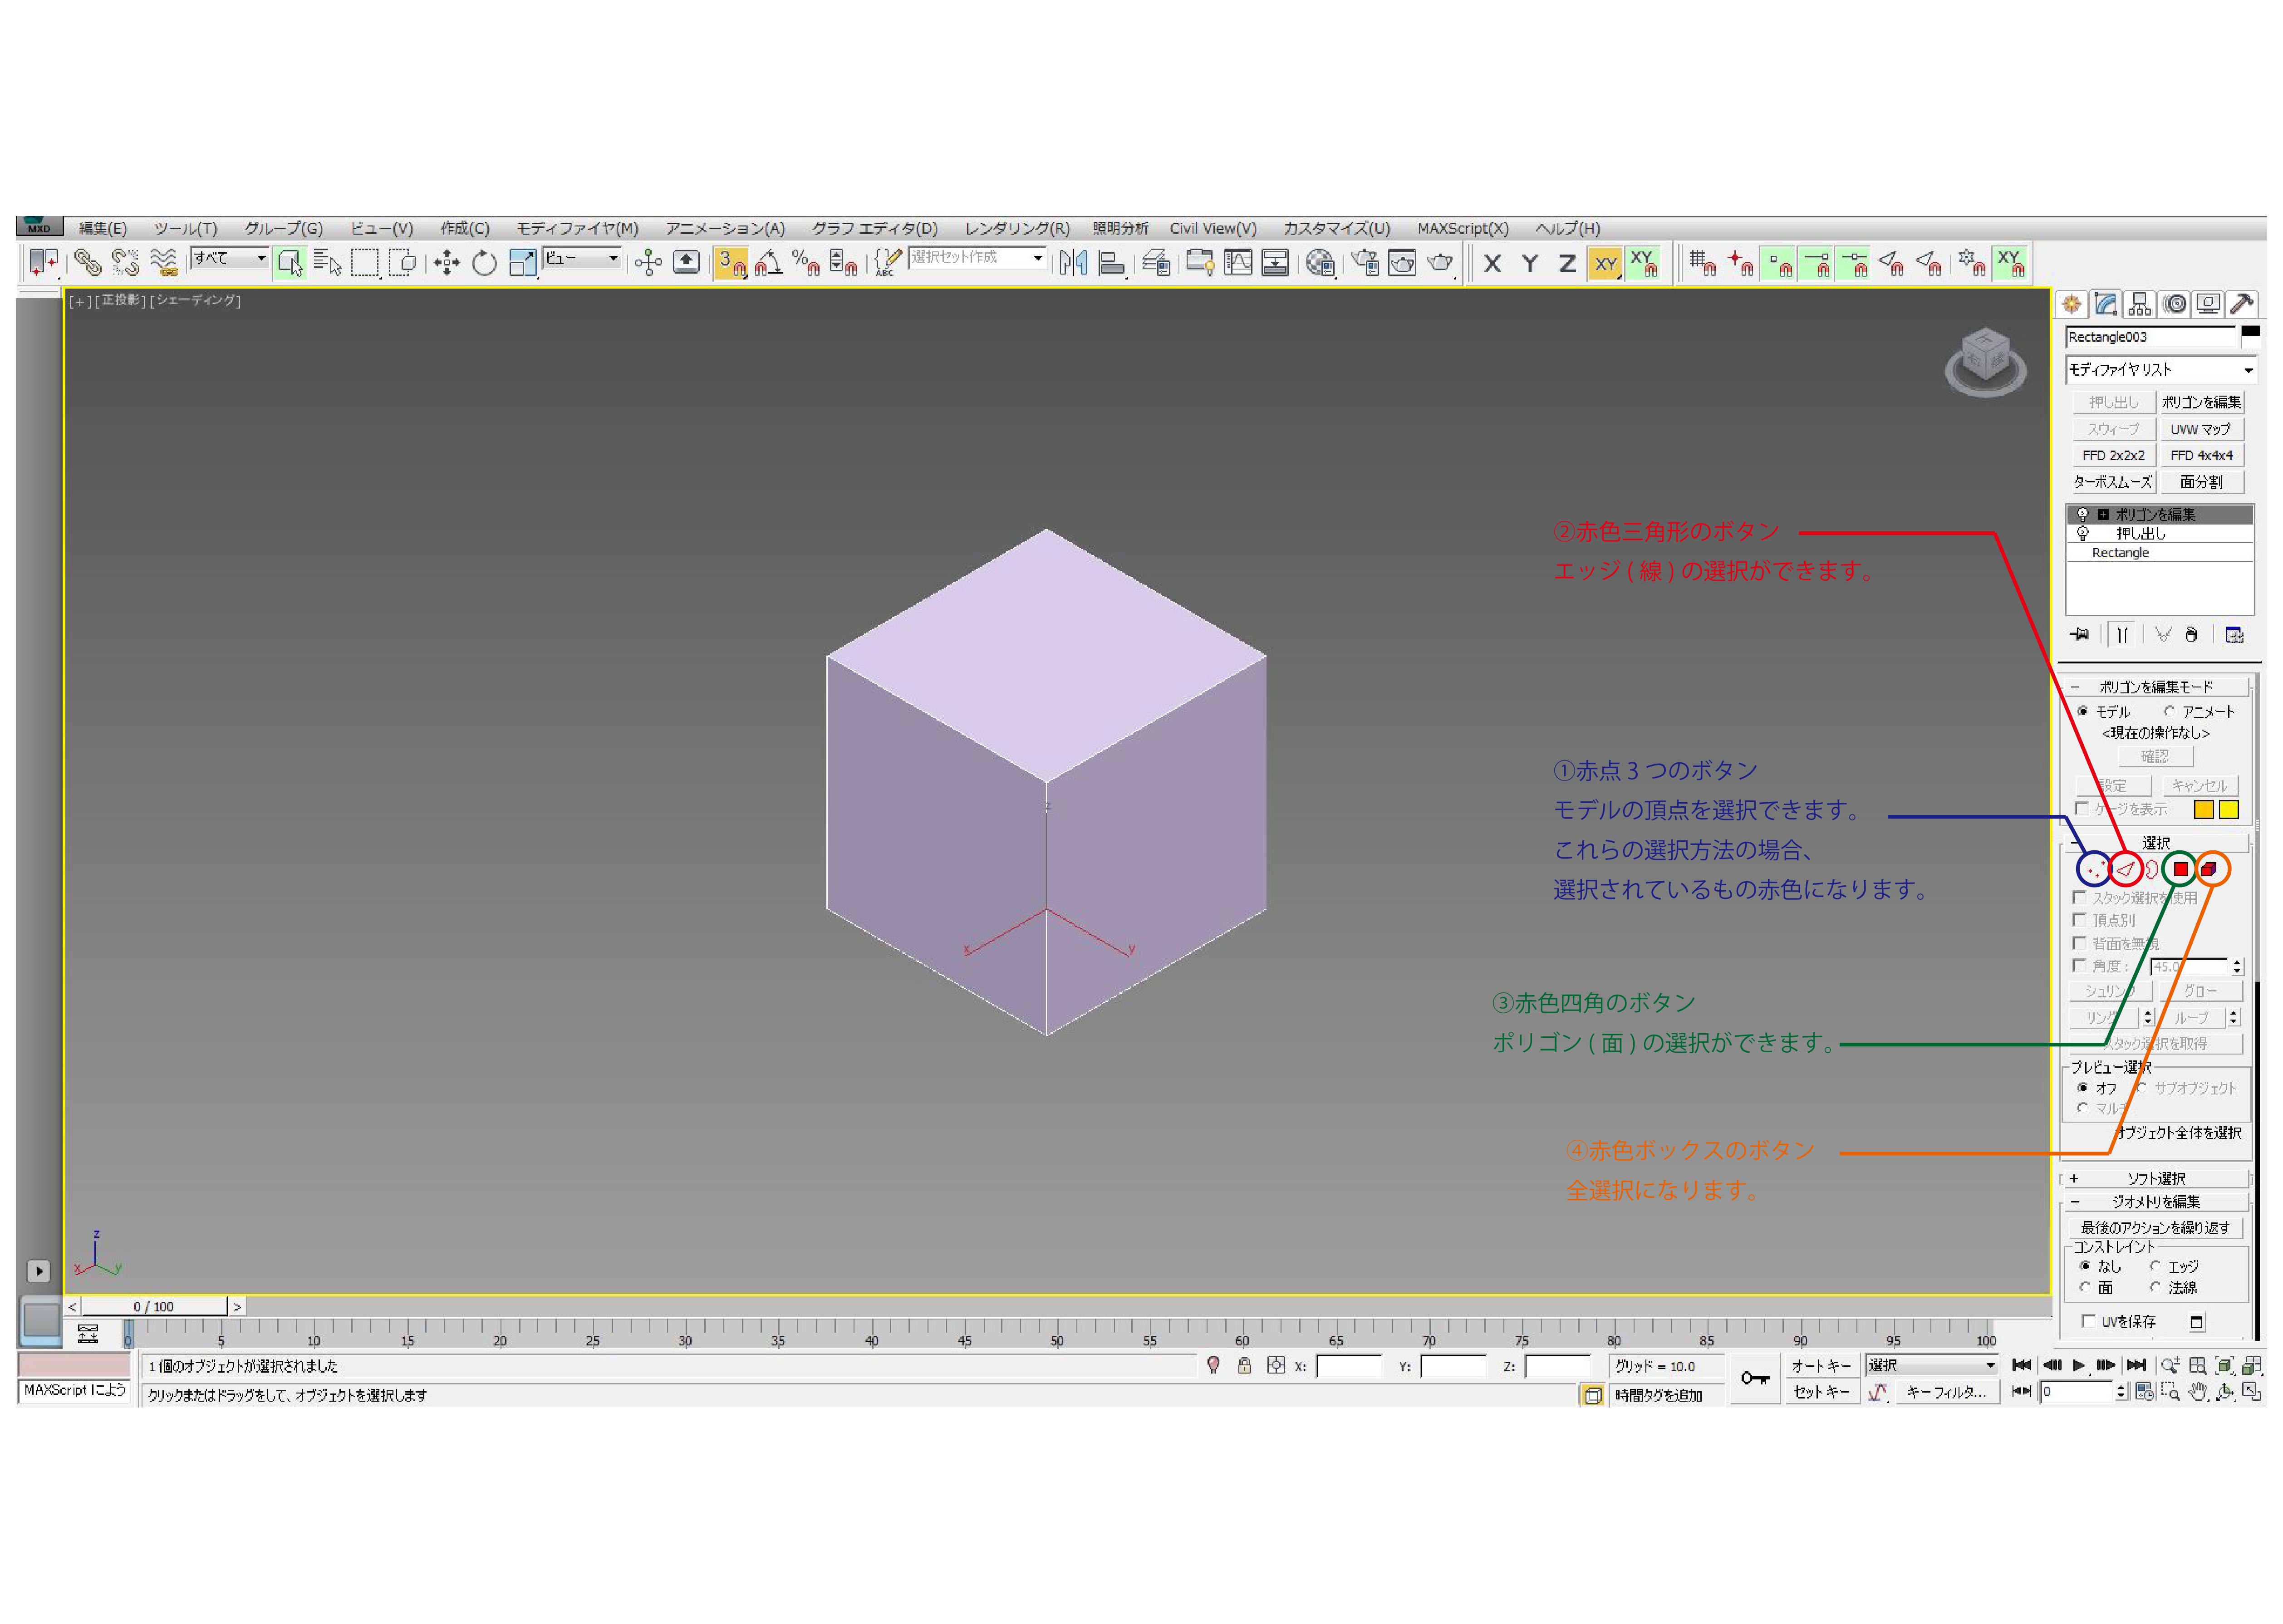Select the アニメート radio button
This screenshot has width=2283, height=1624.
click(2169, 711)
